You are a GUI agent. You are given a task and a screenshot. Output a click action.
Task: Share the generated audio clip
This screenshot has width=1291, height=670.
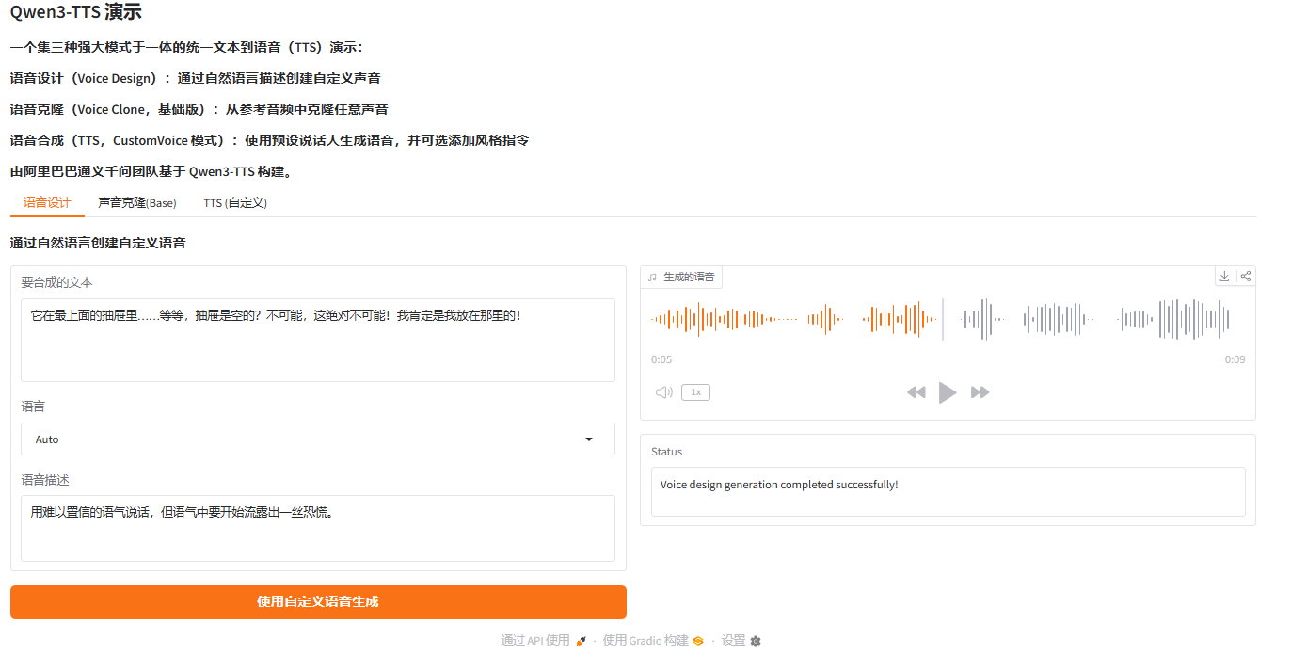(x=1246, y=275)
